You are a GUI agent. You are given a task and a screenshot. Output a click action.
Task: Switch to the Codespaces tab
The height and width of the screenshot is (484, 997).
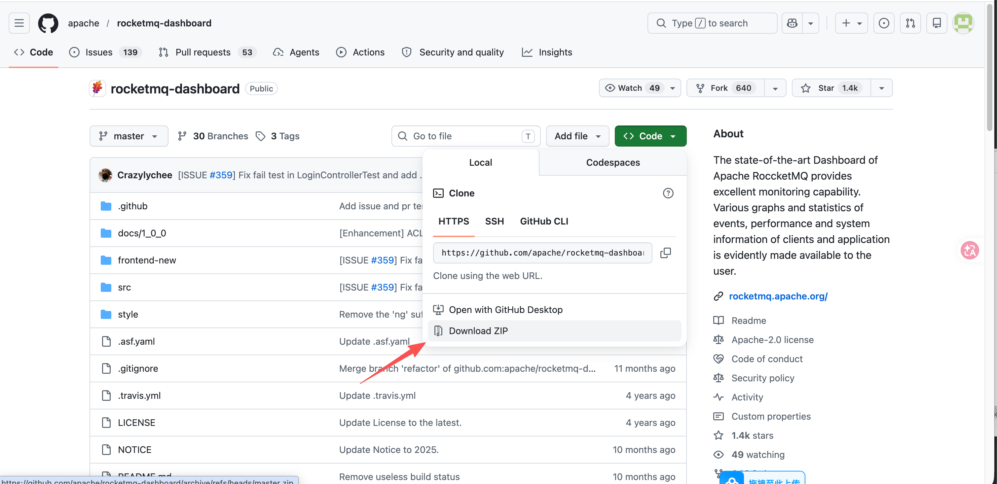[x=613, y=162]
